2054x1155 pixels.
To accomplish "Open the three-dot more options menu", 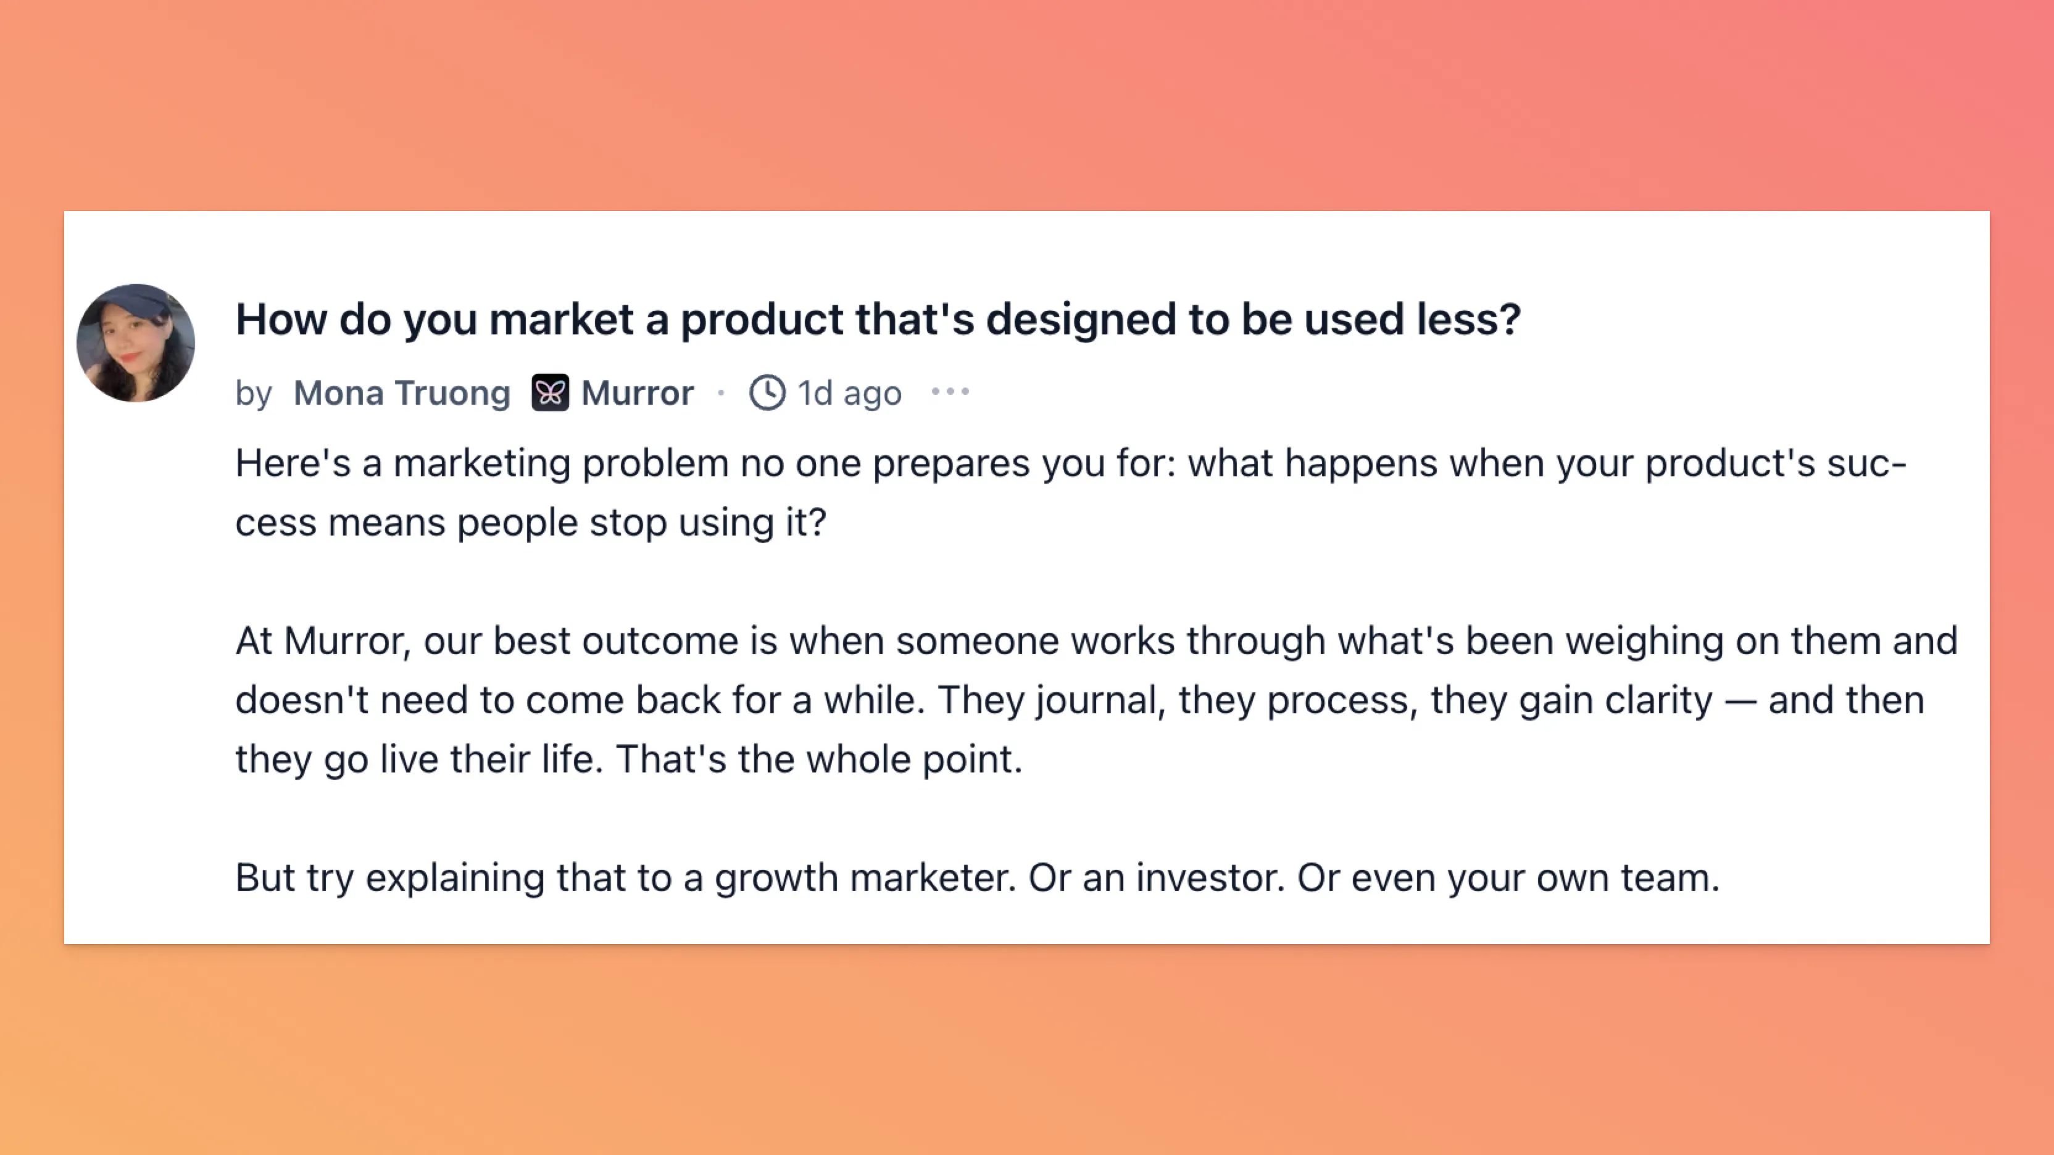I will click(950, 391).
